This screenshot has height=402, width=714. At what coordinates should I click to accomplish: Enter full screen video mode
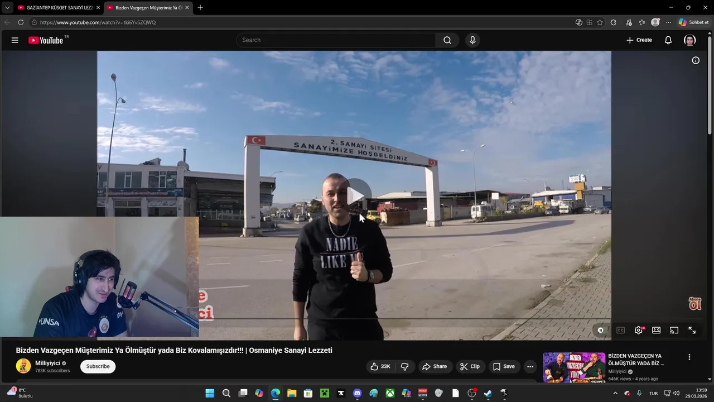coord(692,331)
